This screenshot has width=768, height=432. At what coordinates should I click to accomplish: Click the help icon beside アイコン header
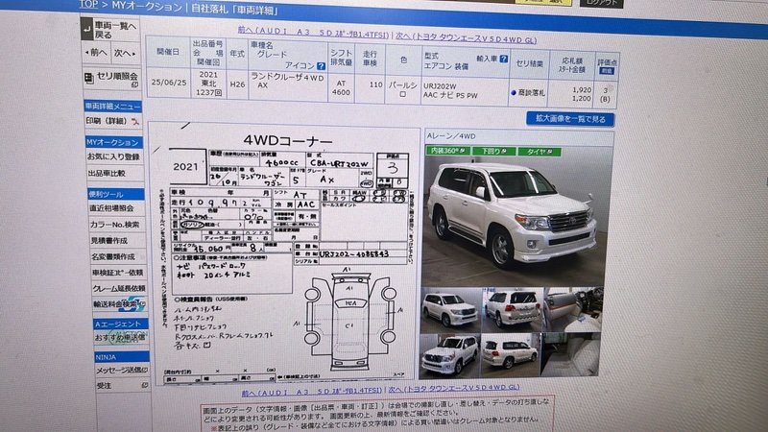(321, 65)
